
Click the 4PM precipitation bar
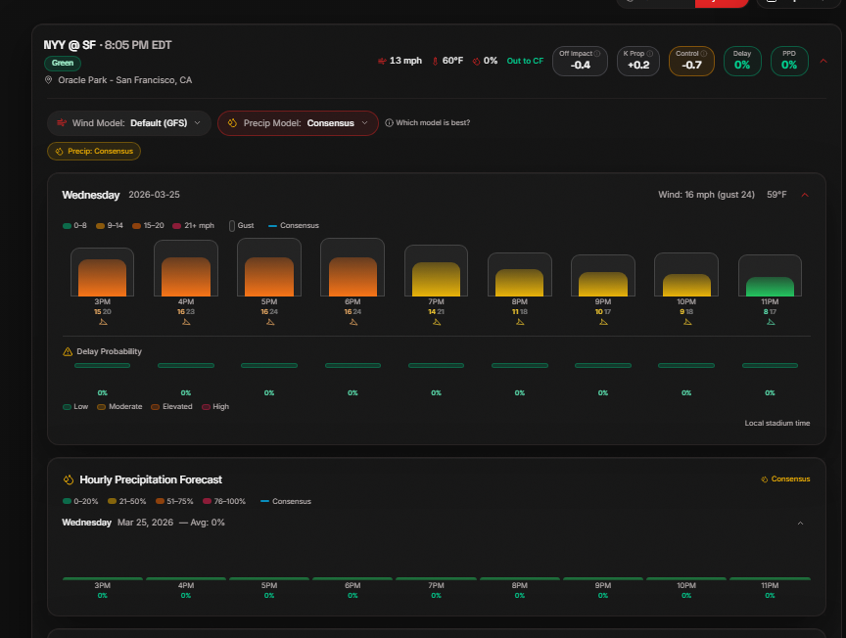[x=186, y=578]
